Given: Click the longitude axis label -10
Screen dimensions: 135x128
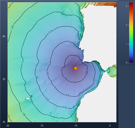Looking at the screenshot, I should coord(76,126).
